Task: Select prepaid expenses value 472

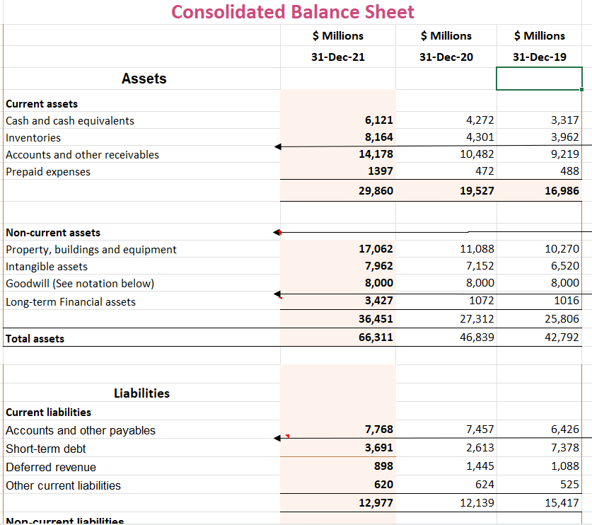Action: [484, 171]
